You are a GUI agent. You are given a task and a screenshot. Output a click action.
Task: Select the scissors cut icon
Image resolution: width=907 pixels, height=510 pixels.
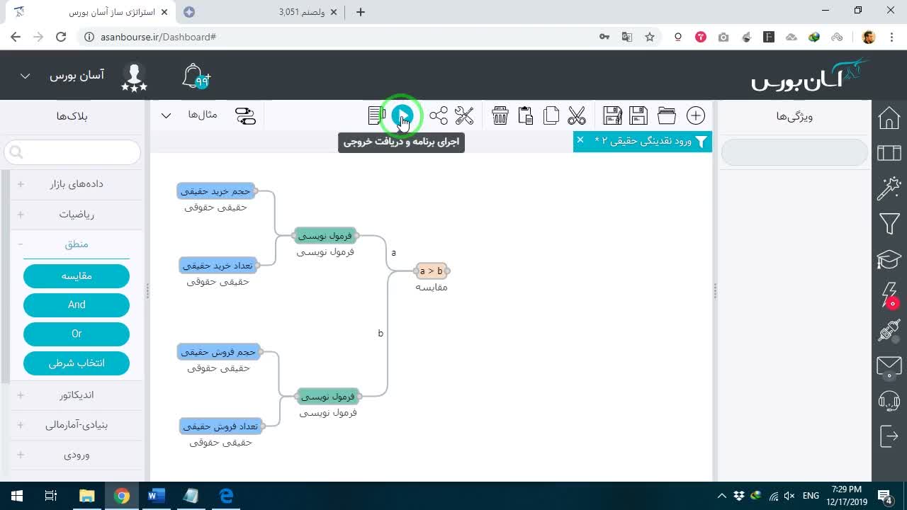(577, 115)
